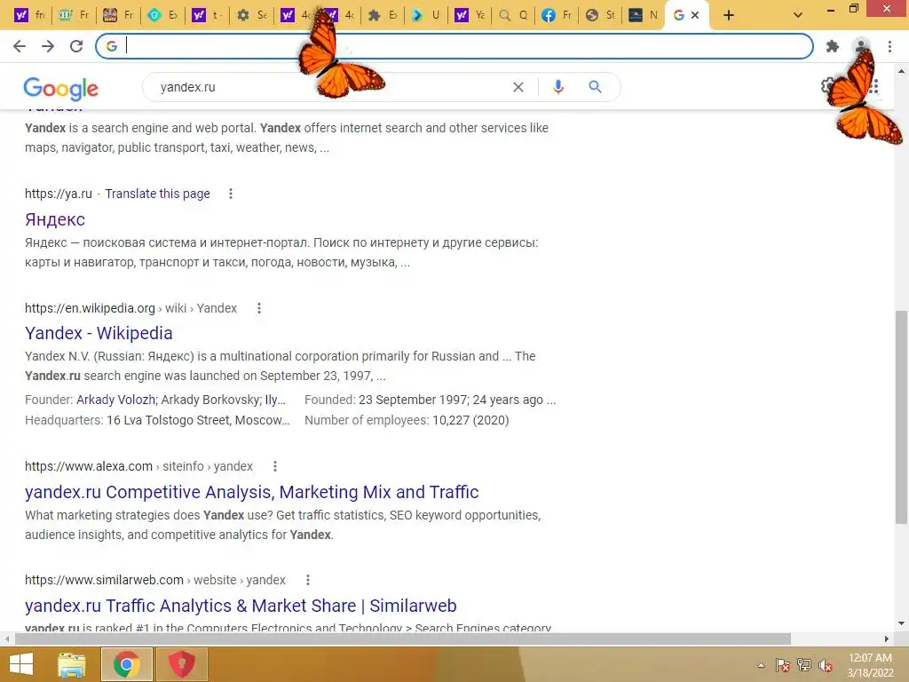Reload the current page
This screenshot has height=682, width=909.
click(x=76, y=46)
